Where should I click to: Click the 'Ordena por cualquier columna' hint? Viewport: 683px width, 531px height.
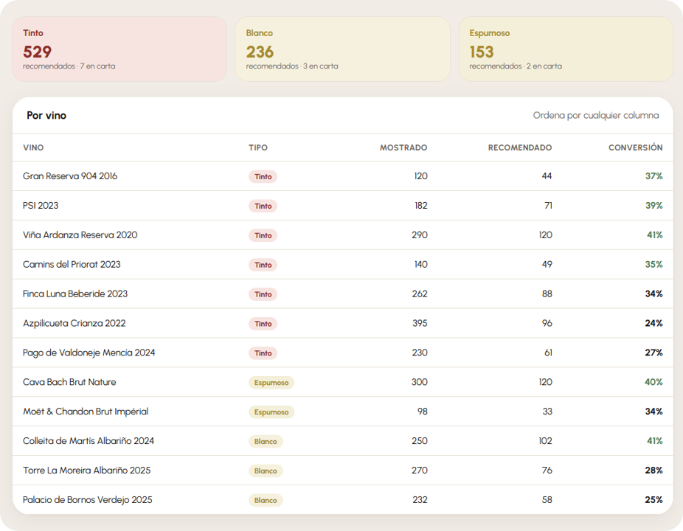596,116
